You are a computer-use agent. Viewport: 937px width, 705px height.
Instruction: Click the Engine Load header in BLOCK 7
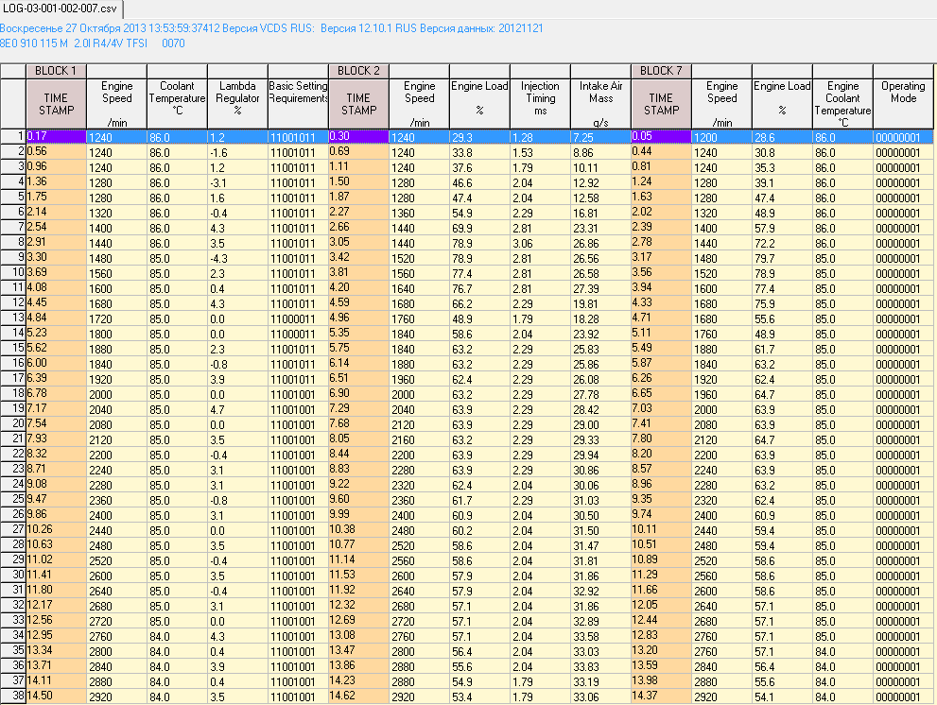782,104
